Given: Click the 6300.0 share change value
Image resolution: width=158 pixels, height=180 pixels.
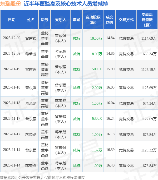Looking at the screenshot, I should point(97,119).
